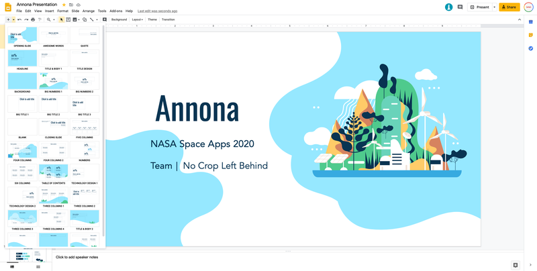Click the Undo arrow in toolbar
Screen dimensions: 537x271
click(19, 19)
